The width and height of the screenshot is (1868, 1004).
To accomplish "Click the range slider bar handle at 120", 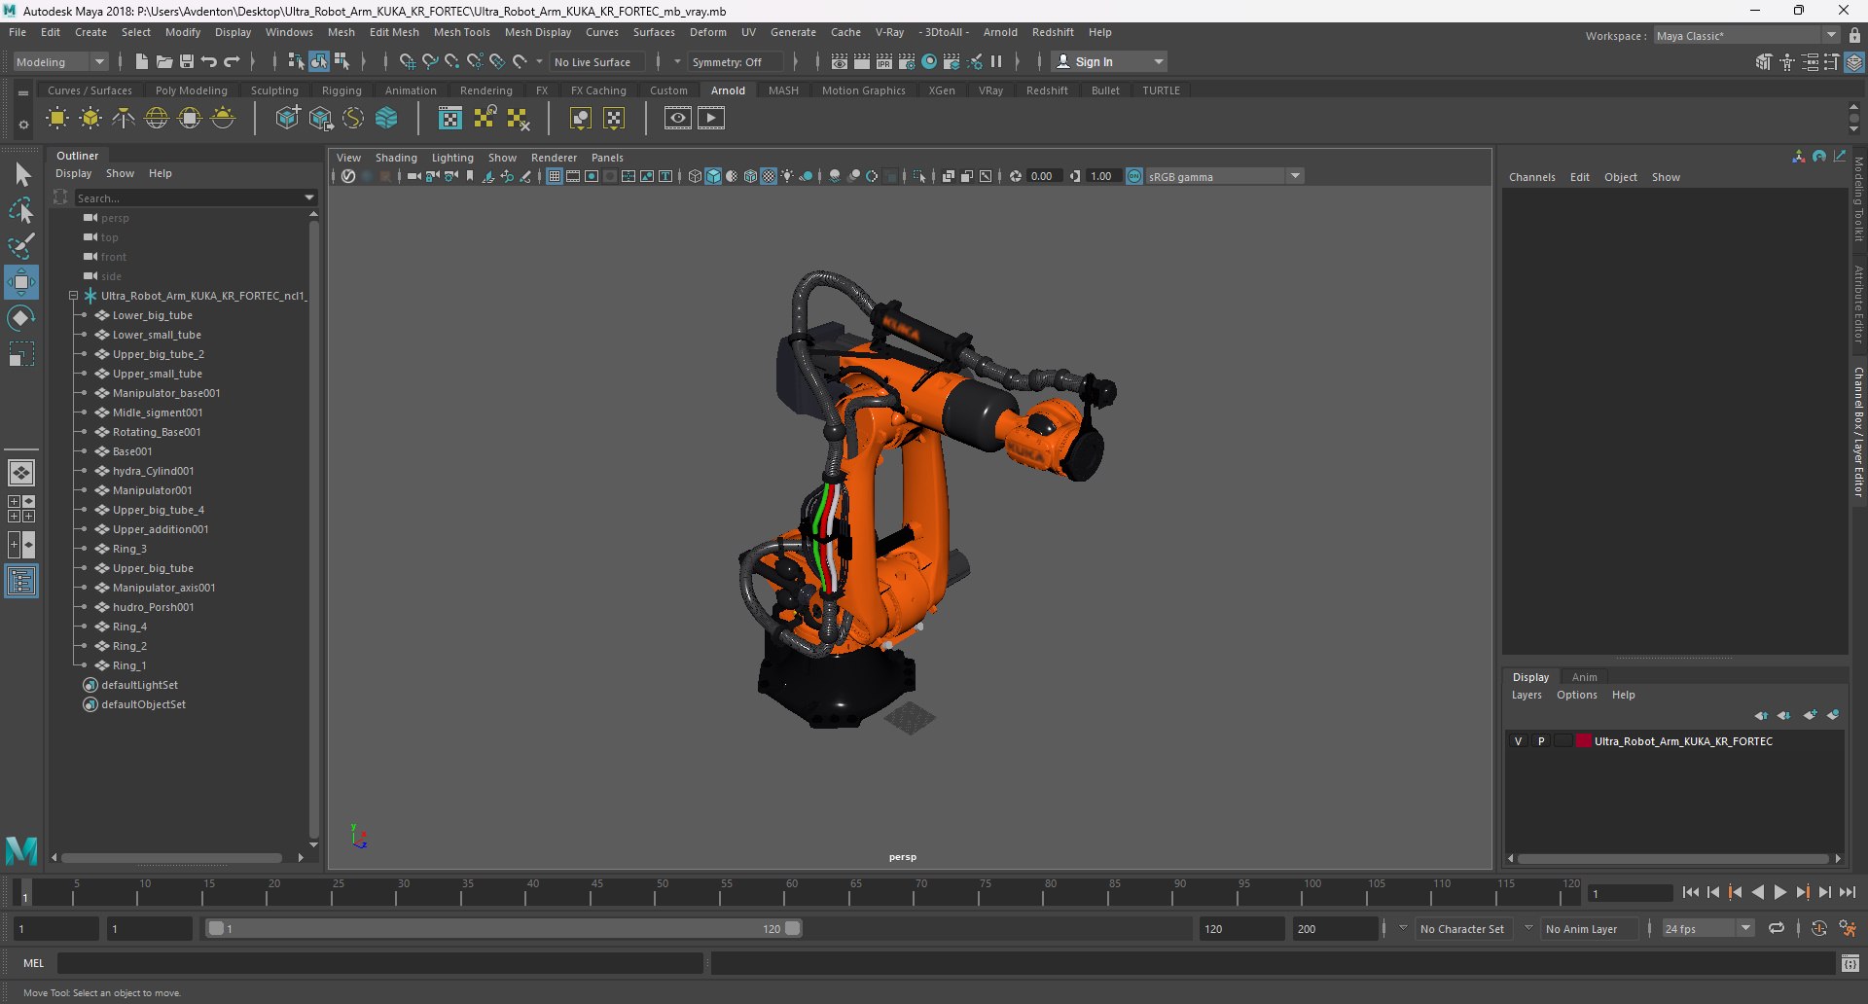I will tap(793, 928).
